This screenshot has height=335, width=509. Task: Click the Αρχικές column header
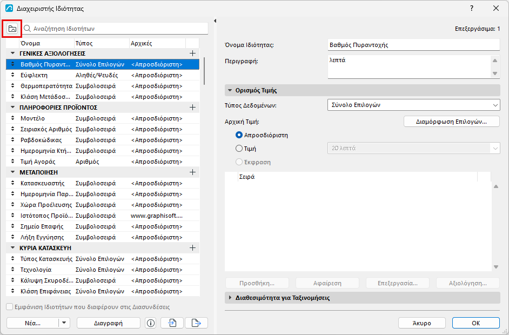click(x=157, y=44)
